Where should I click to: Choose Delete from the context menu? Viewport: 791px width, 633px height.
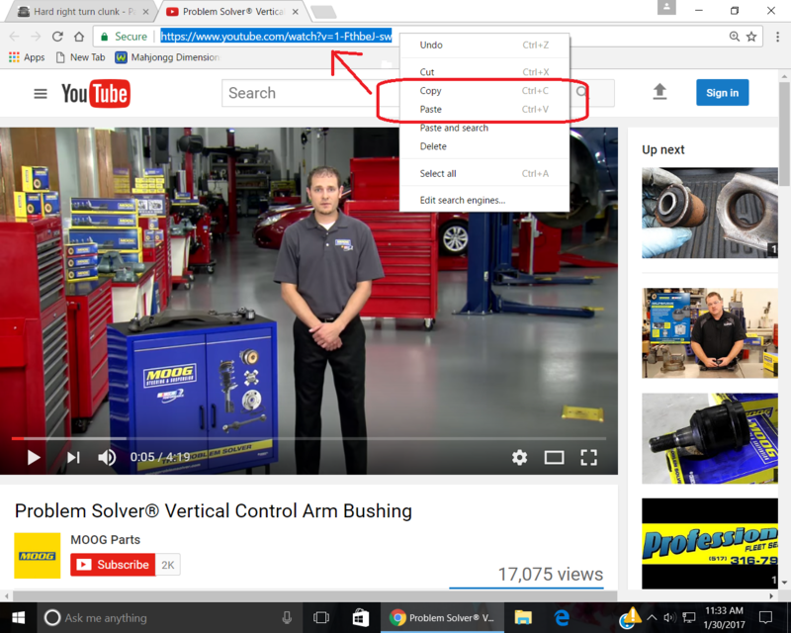[484, 146]
